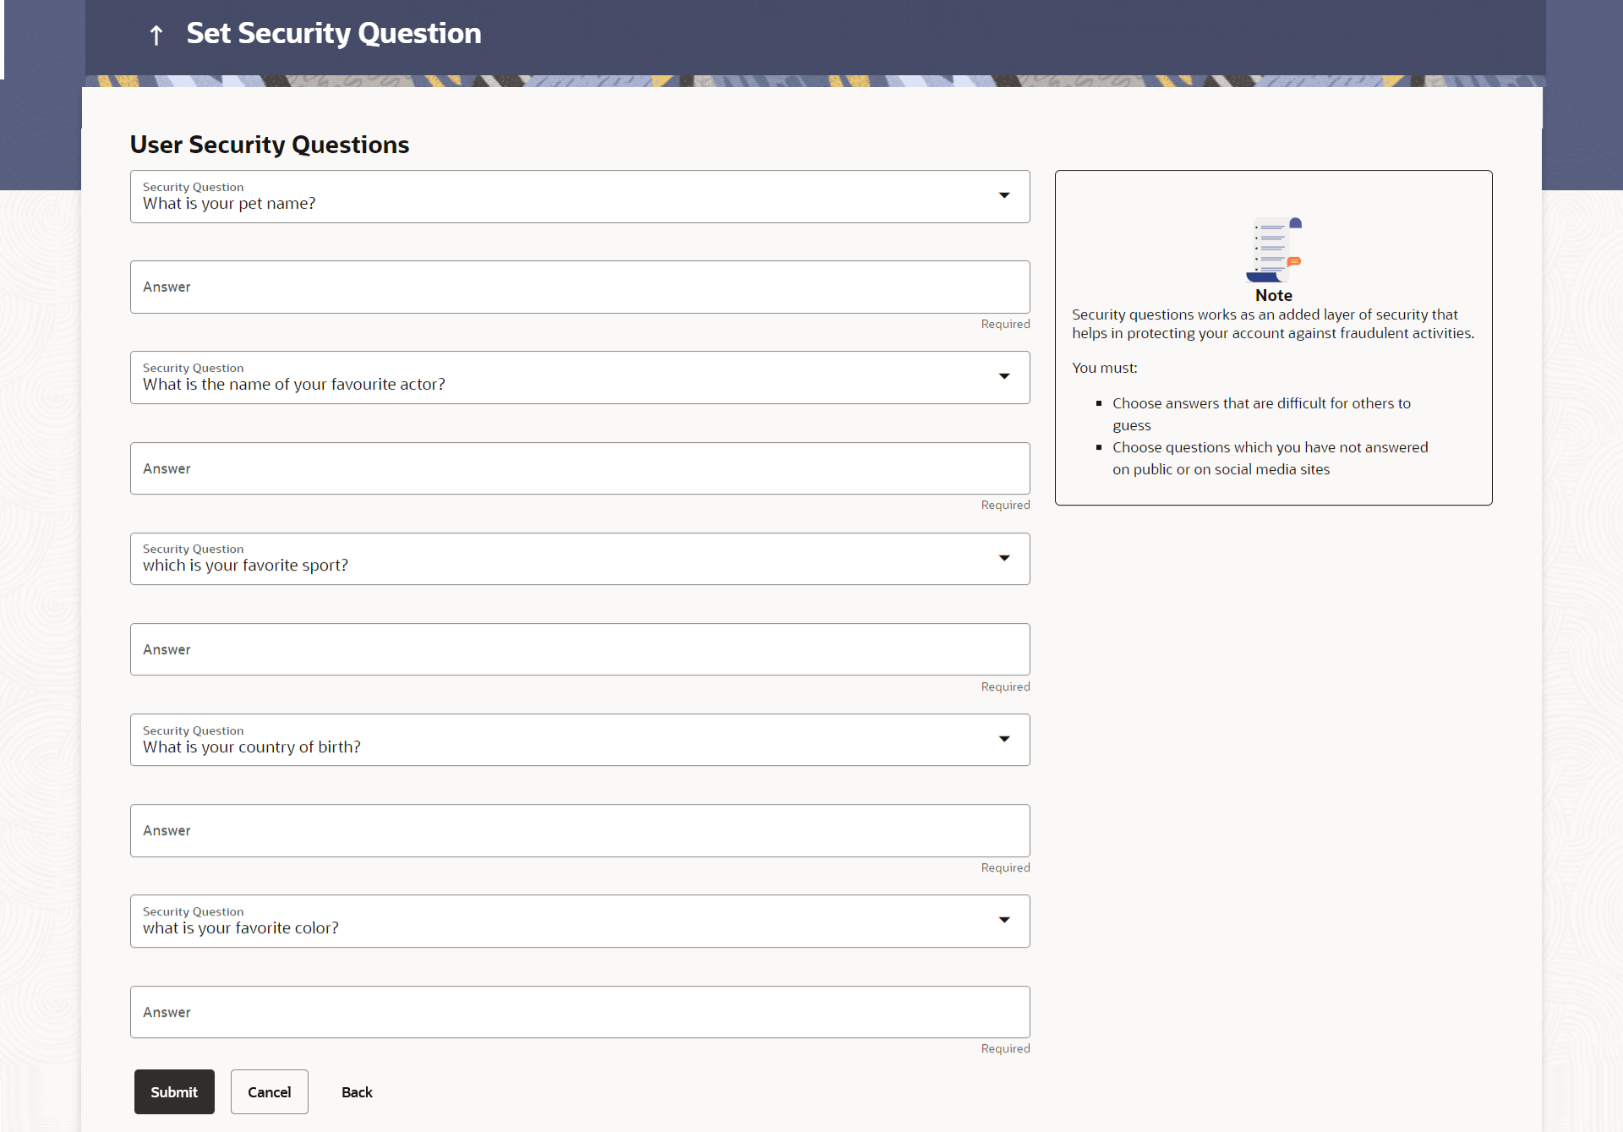Open dropdown arrow for pet name question
Image resolution: width=1623 pixels, height=1132 pixels.
1004,196
